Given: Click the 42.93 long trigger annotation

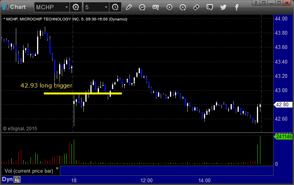Looking at the screenshot, I should click(x=46, y=86).
